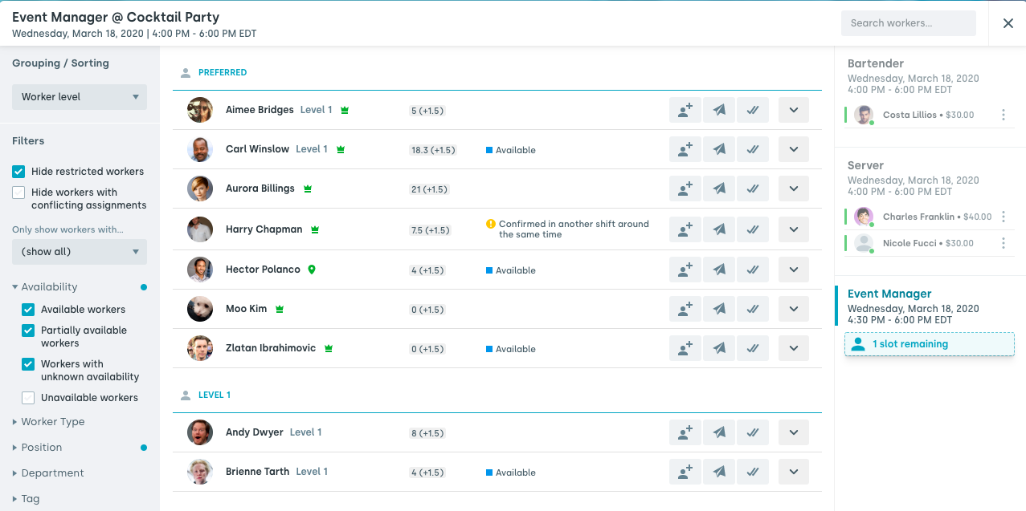Screen dimensions: 1026x511
Task: Assign Harry Chapman with add-person icon
Action: point(685,229)
